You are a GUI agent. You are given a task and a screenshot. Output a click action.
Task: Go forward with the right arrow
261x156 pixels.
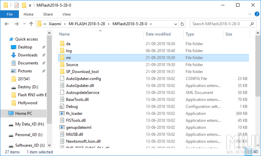[16, 24]
